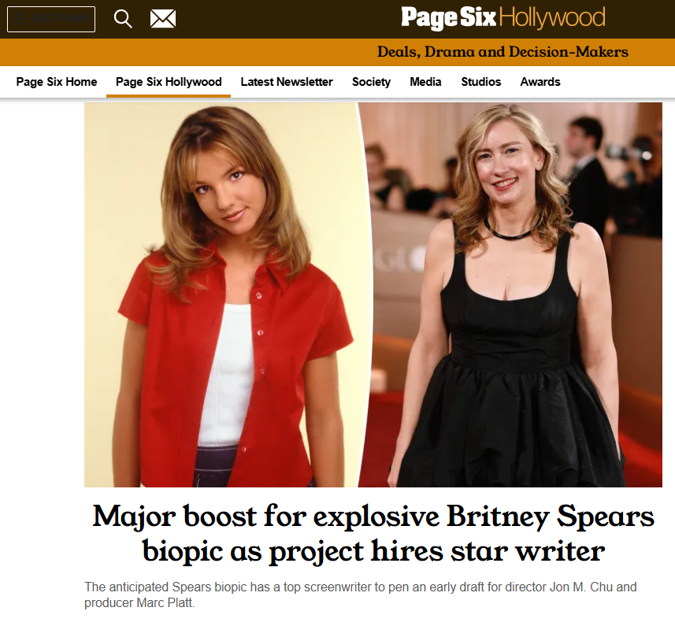Viewport: 675px width, 626px height.
Task: Open the Media section
Action: [x=425, y=82]
